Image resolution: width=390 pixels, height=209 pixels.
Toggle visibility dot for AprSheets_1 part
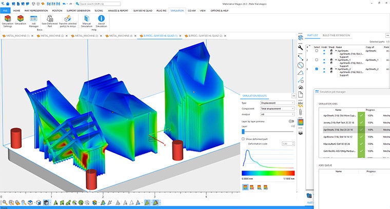tap(324, 60)
